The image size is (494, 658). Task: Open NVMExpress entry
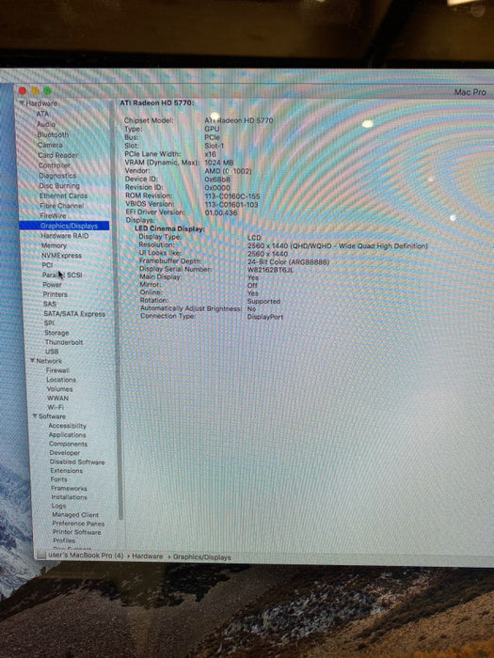pos(61,256)
